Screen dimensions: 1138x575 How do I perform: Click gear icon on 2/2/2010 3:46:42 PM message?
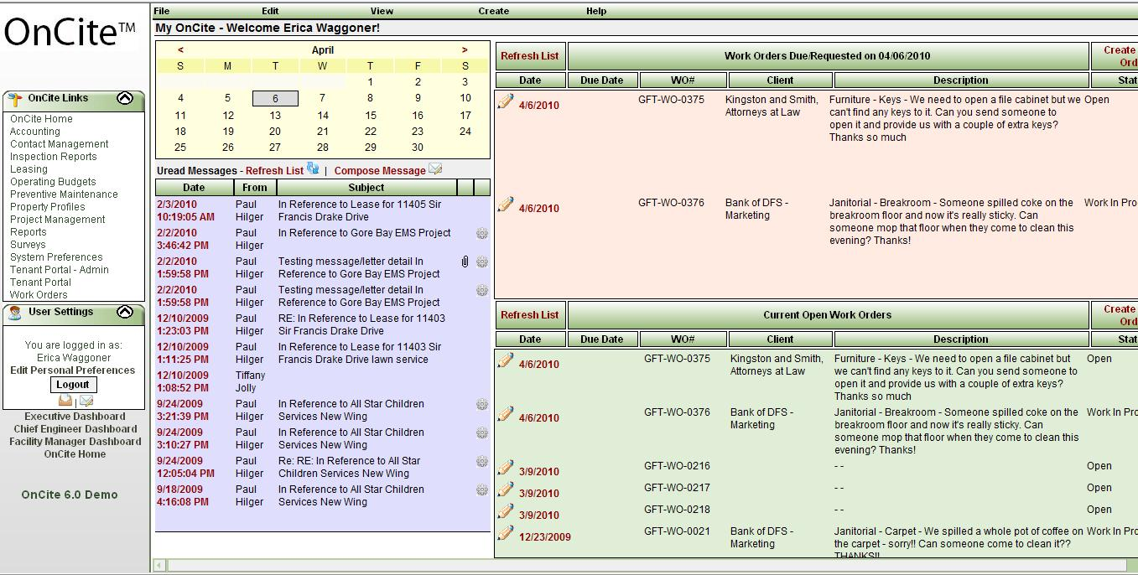(482, 234)
